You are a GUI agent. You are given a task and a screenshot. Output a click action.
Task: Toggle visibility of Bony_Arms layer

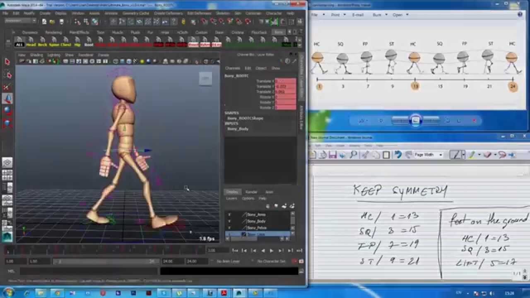tap(229, 214)
